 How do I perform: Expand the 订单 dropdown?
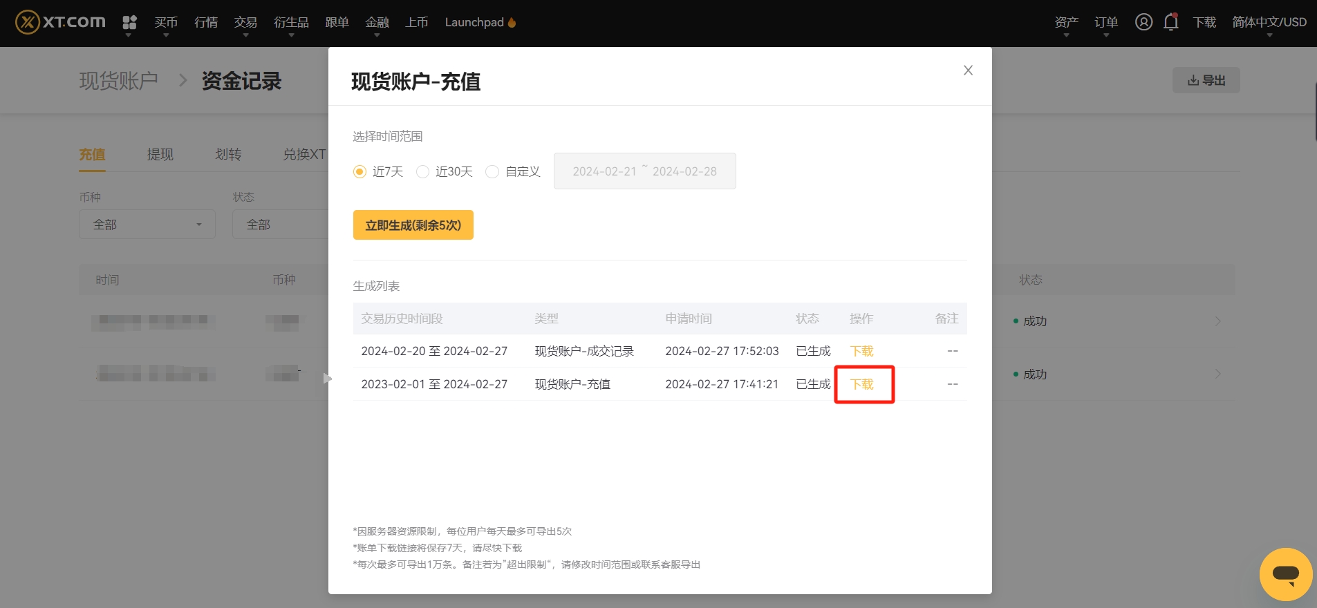coord(1106,23)
